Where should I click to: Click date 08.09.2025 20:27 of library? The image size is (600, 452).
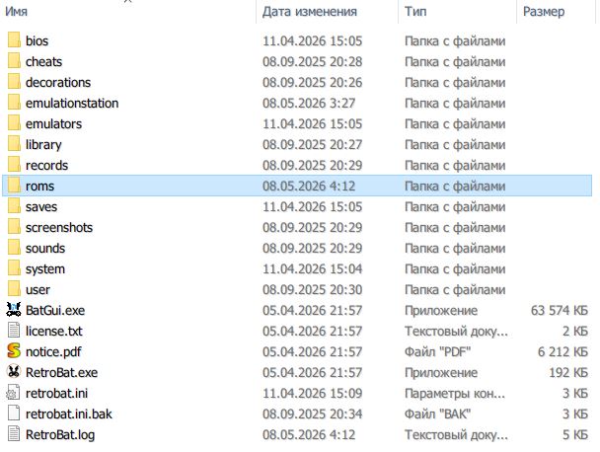click(x=312, y=145)
